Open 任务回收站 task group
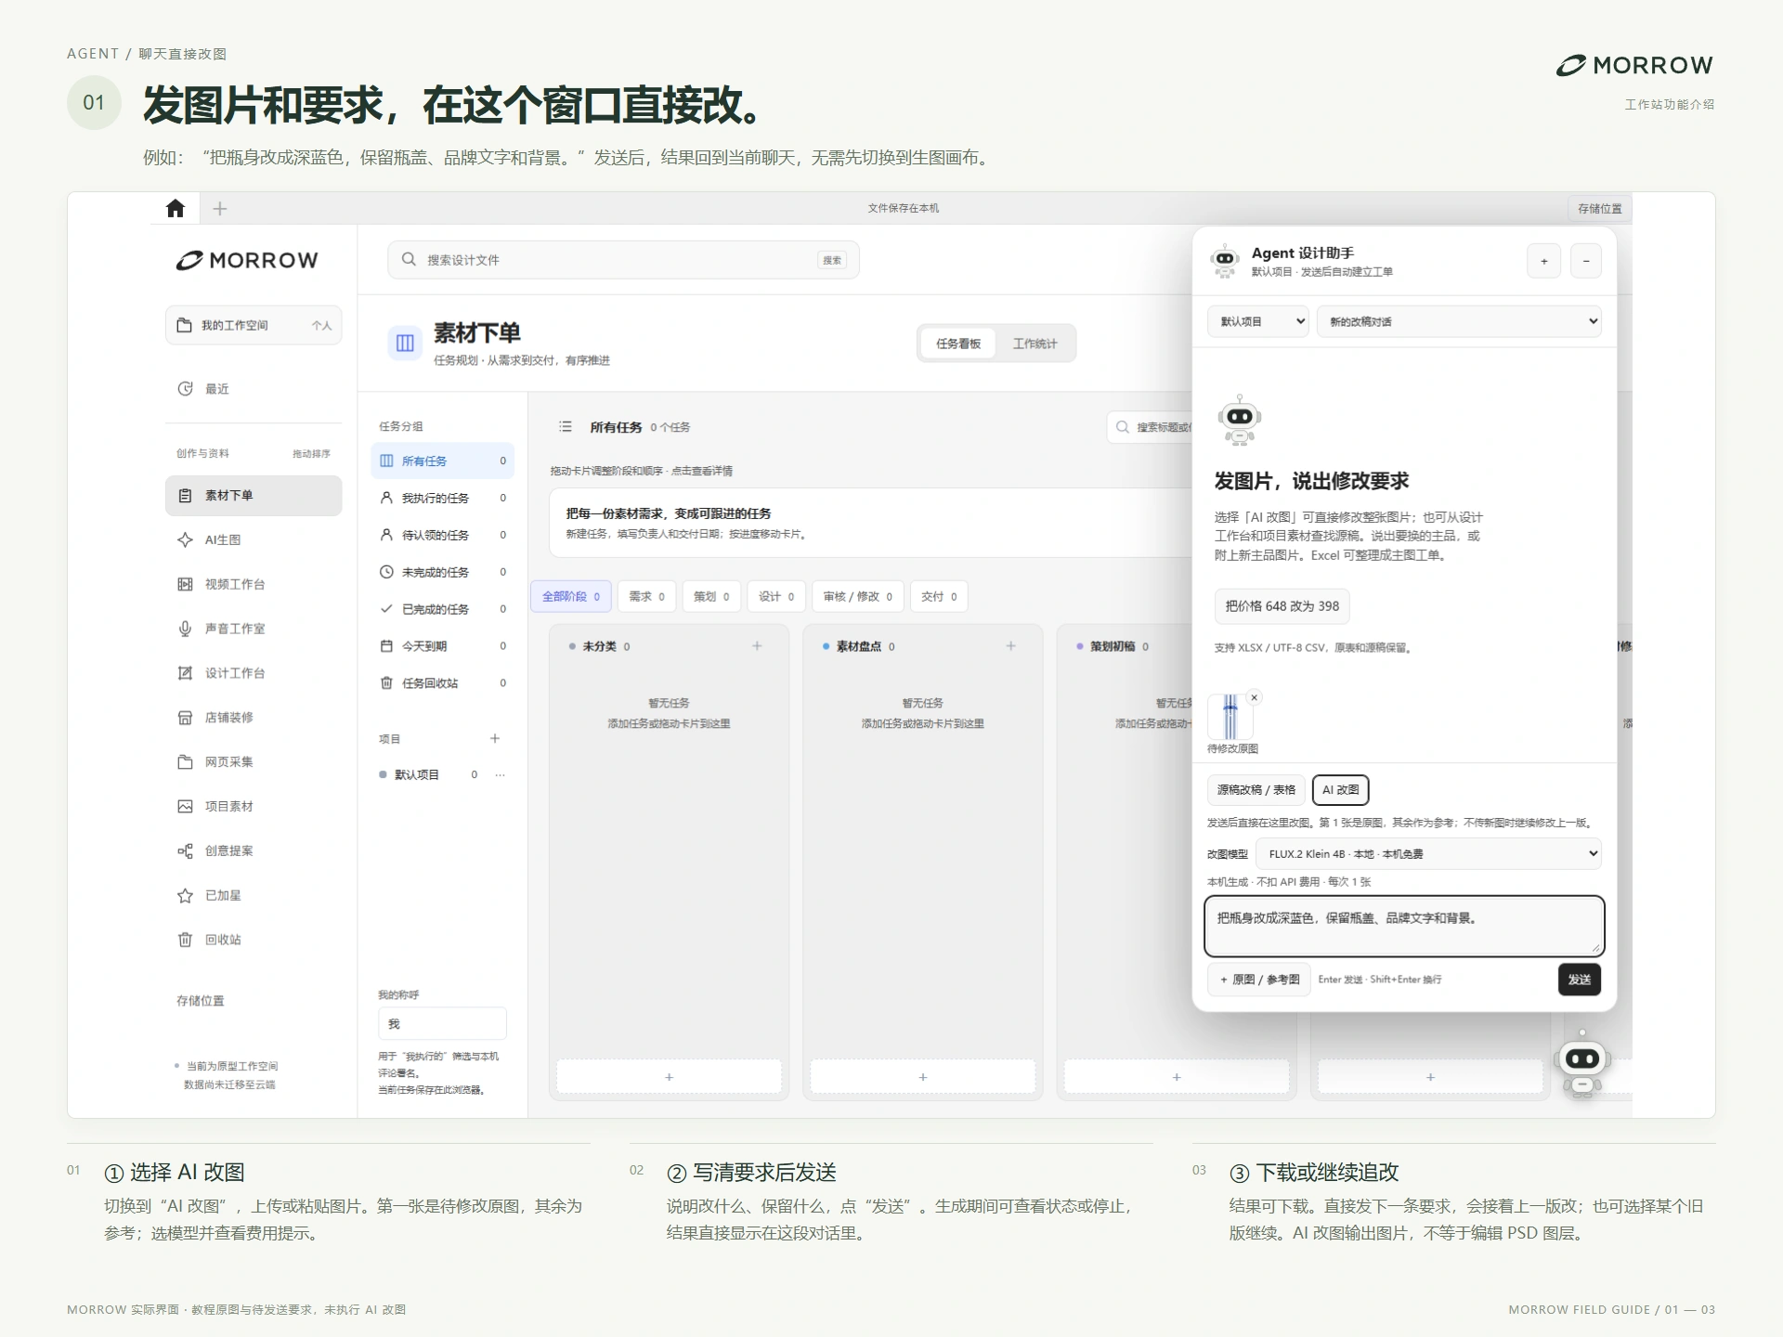Image resolution: width=1783 pixels, height=1337 pixels. 443,683
